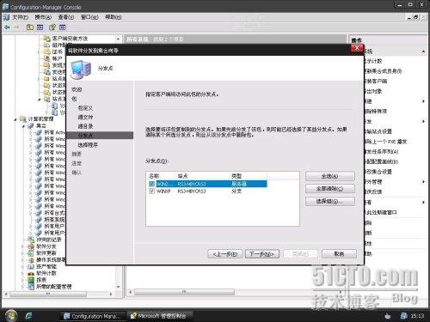The image size is (430, 322).
Task: Select the 源目录 wizard step
Action: point(85,126)
